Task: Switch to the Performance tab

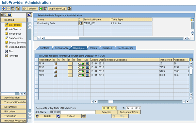Action: pos(62,48)
